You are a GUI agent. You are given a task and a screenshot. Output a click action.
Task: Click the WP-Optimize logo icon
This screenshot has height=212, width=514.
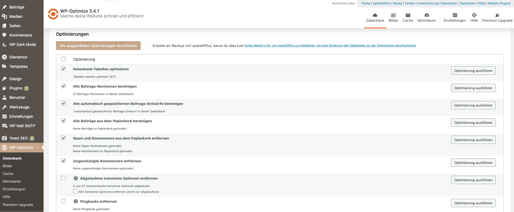(x=53, y=14)
